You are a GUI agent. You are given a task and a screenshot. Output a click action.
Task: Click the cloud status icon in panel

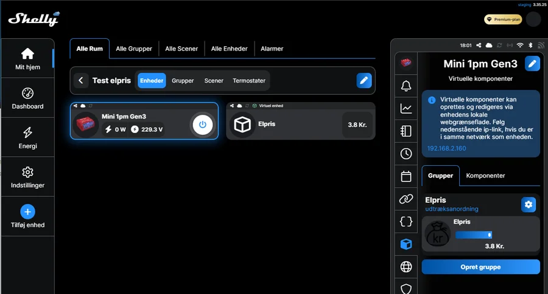click(x=489, y=46)
